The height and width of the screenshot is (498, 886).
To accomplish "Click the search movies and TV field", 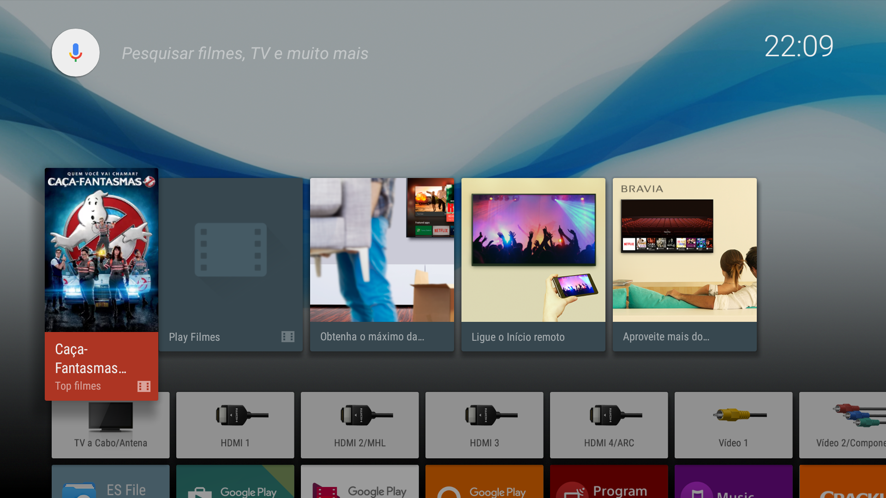I will 245,53.
